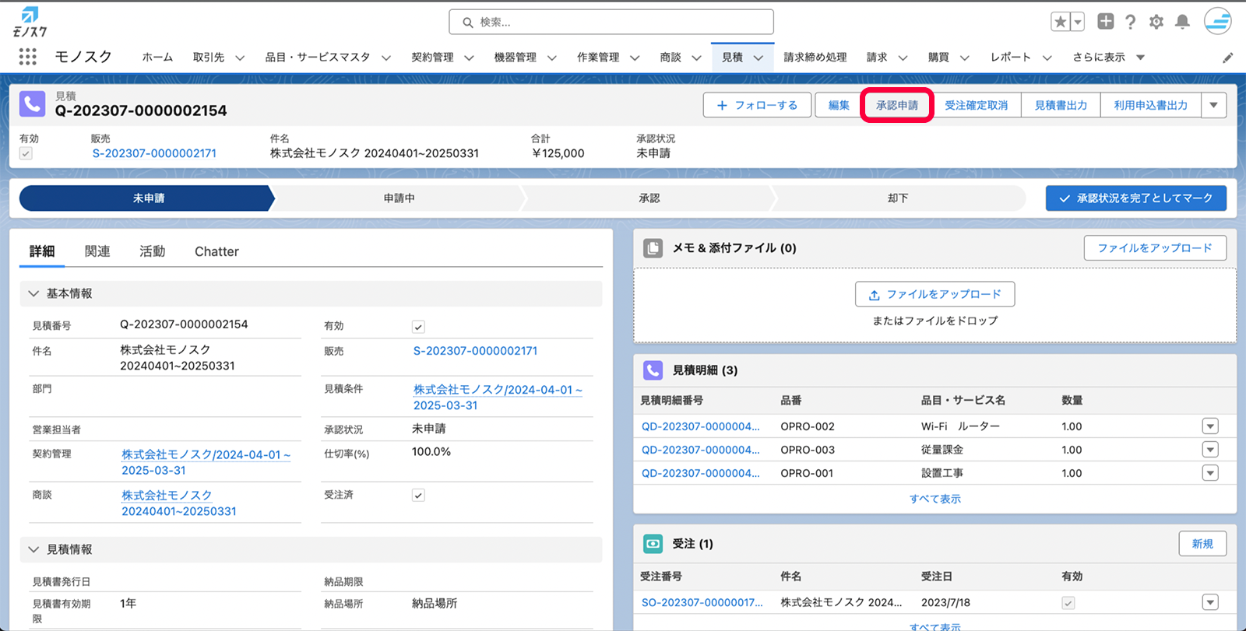Select the 申請中 path stage
1246x631 pixels.
coord(399,198)
